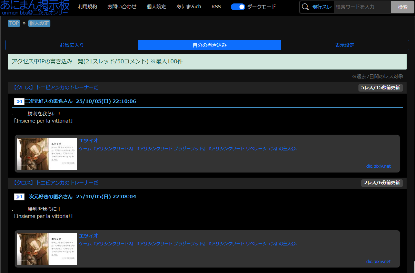Open the first エツィオ card thumbnail

(x=47, y=154)
